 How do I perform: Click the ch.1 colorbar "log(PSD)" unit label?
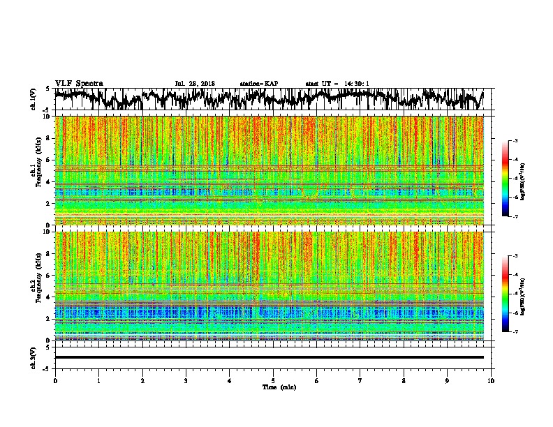(522, 181)
